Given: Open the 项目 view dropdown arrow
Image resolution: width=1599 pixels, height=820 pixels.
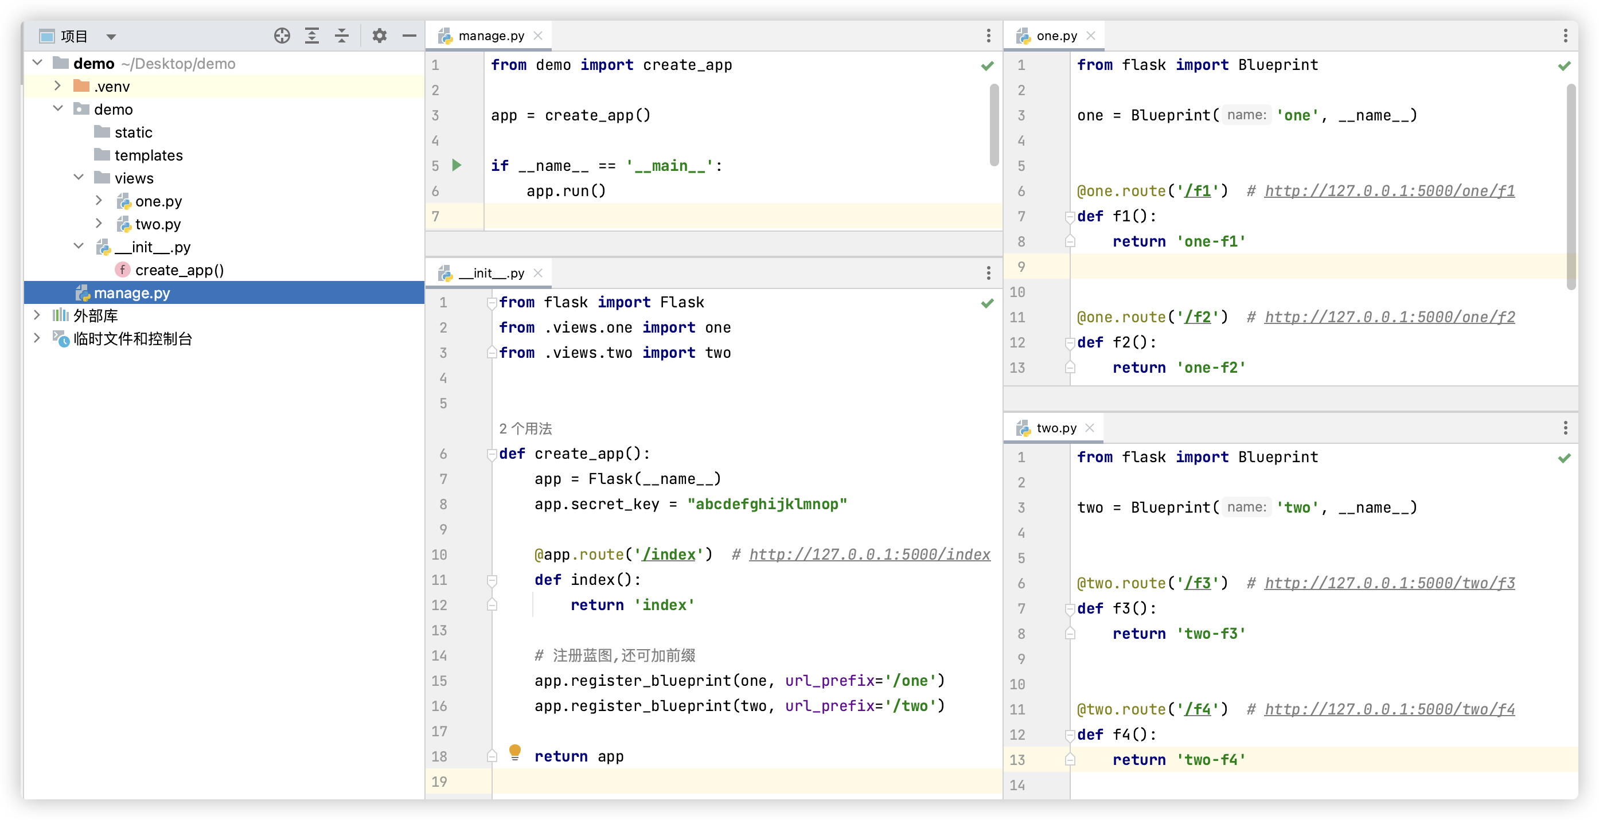Looking at the screenshot, I should [111, 37].
